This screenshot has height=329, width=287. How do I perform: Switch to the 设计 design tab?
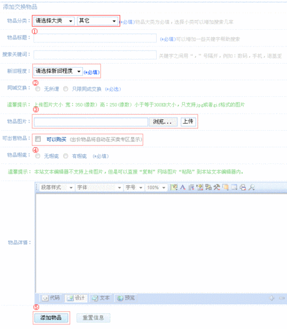point(76,298)
